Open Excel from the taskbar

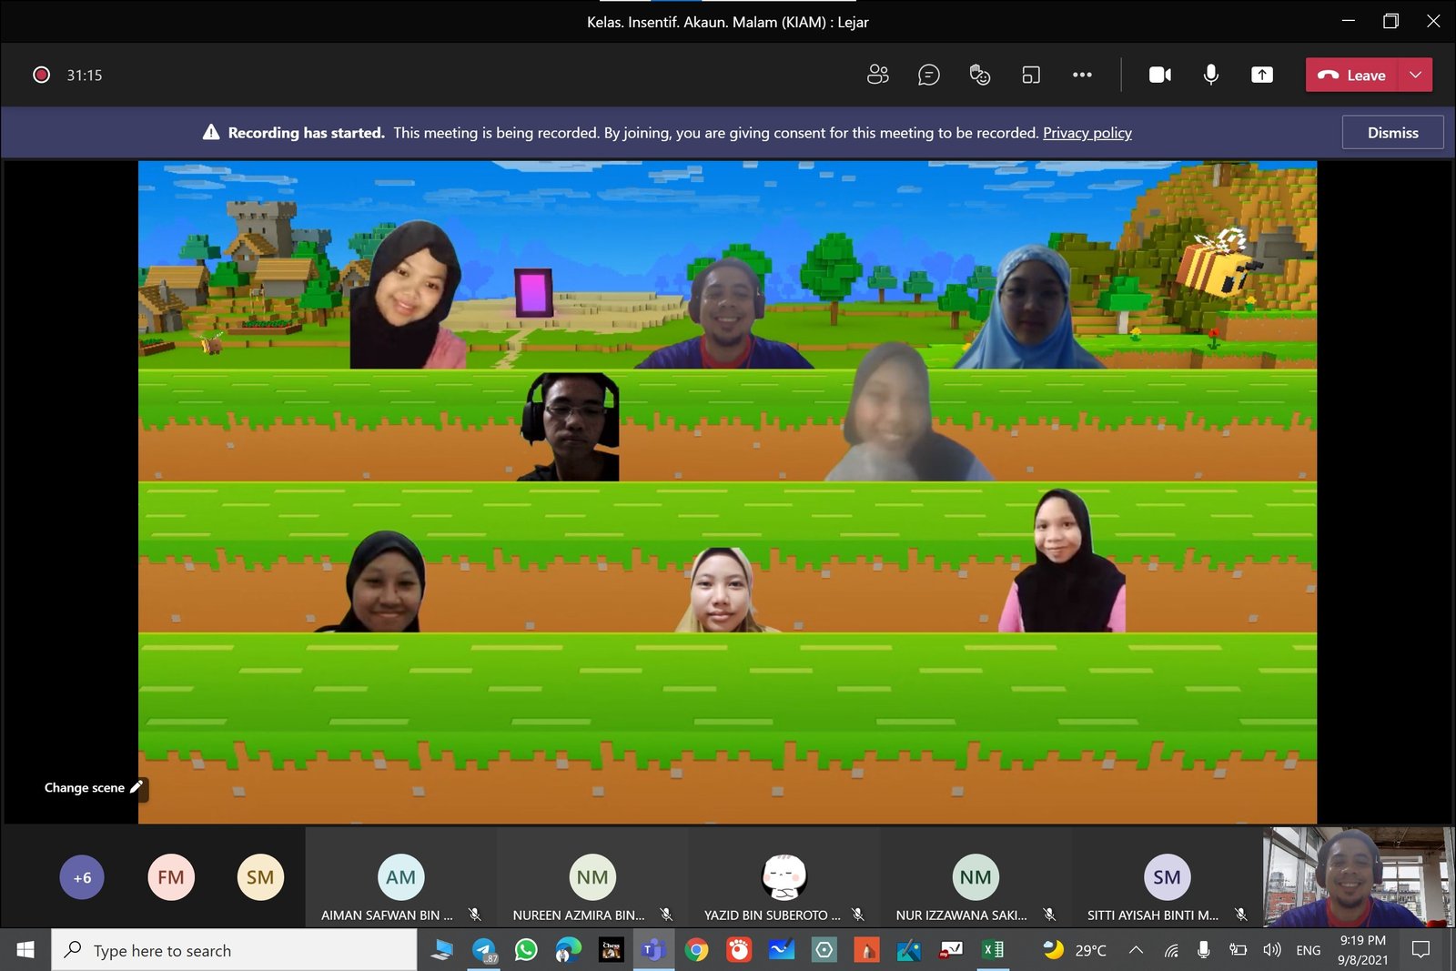click(993, 950)
